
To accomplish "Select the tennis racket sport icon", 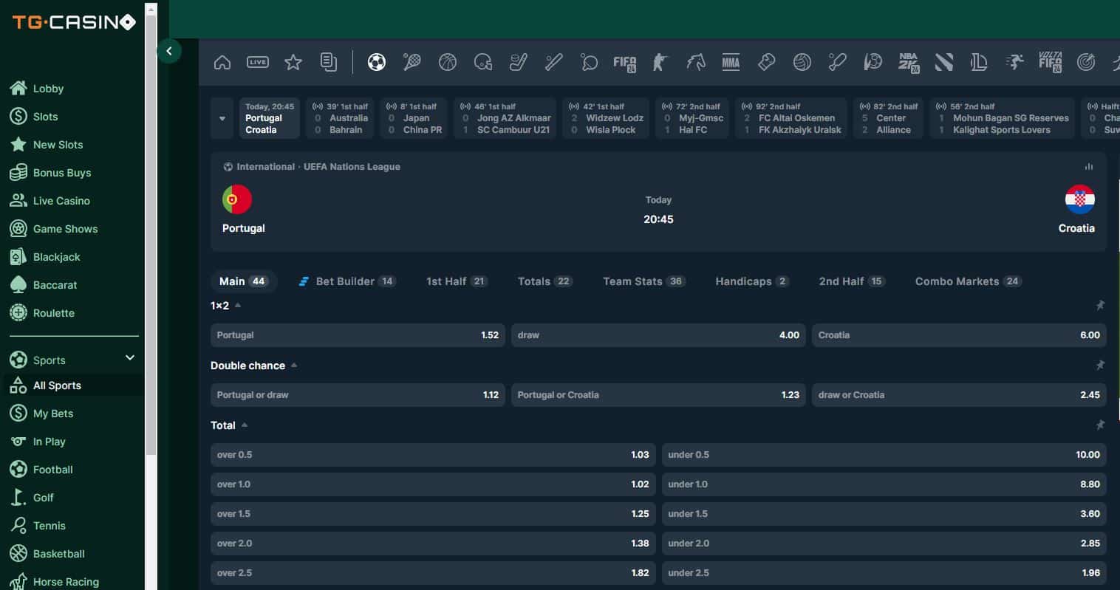I will [412, 62].
